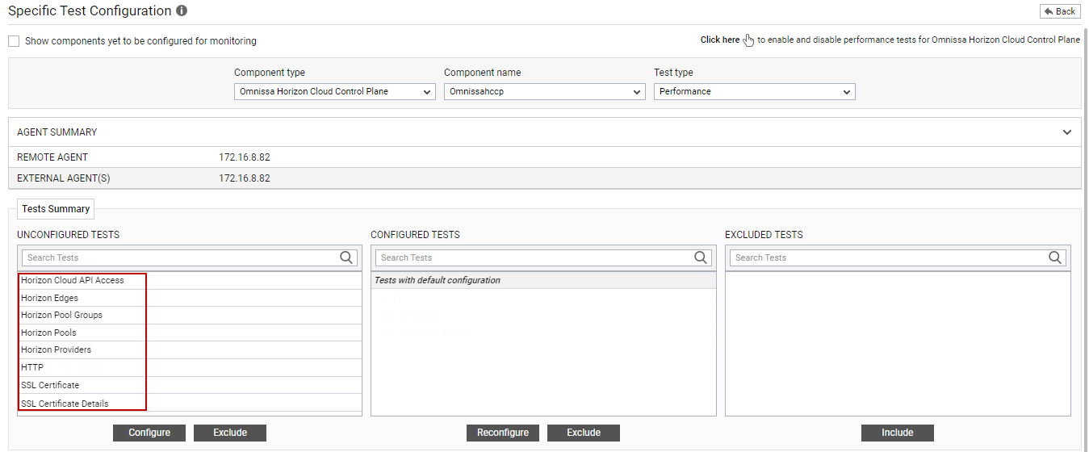The height and width of the screenshot is (452, 1089).
Task: Select Horizon Cloud API Access test
Action: [73, 281]
